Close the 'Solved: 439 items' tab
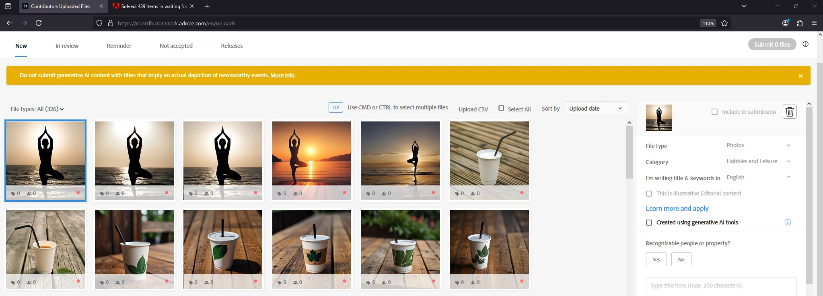This screenshot has width=823, height=296. pyautogui.click(x=192, y=6)
